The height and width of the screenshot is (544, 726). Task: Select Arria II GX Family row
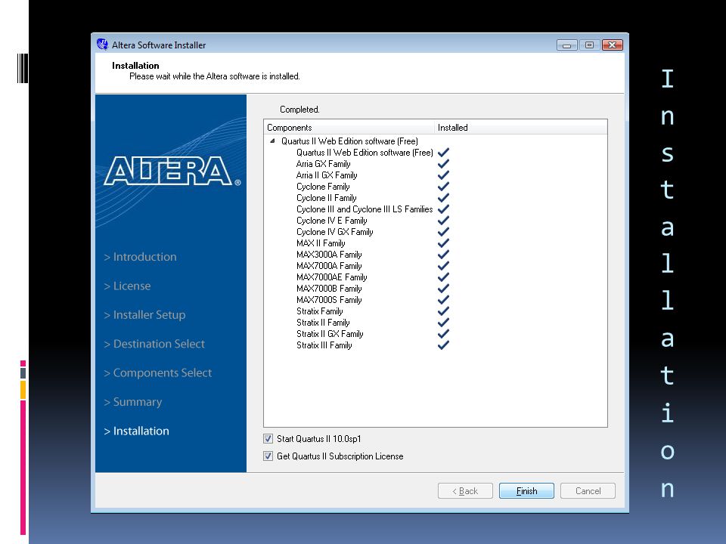click(327, 175)
